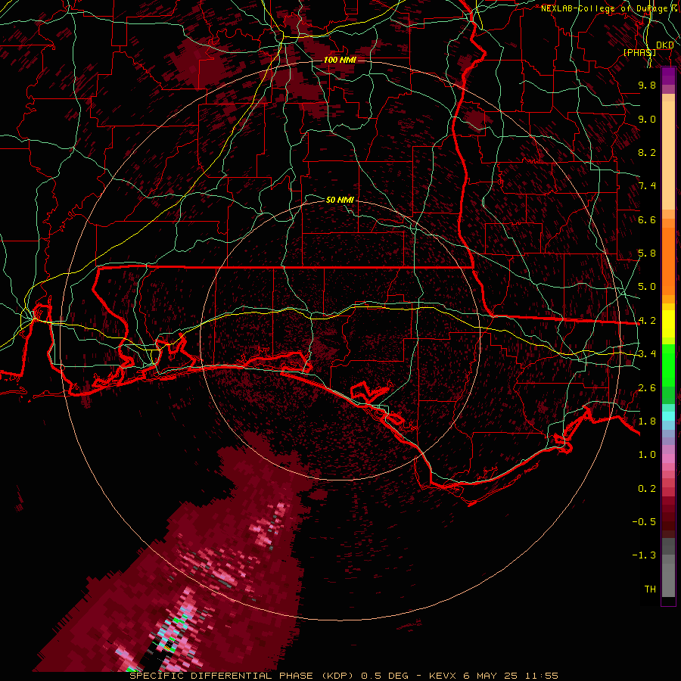Select the -1.3 legend value
Image resolution: width=681 pixels, height=681 pixels.
point(644,555)
